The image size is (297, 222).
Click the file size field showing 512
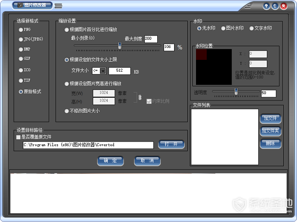119,71
